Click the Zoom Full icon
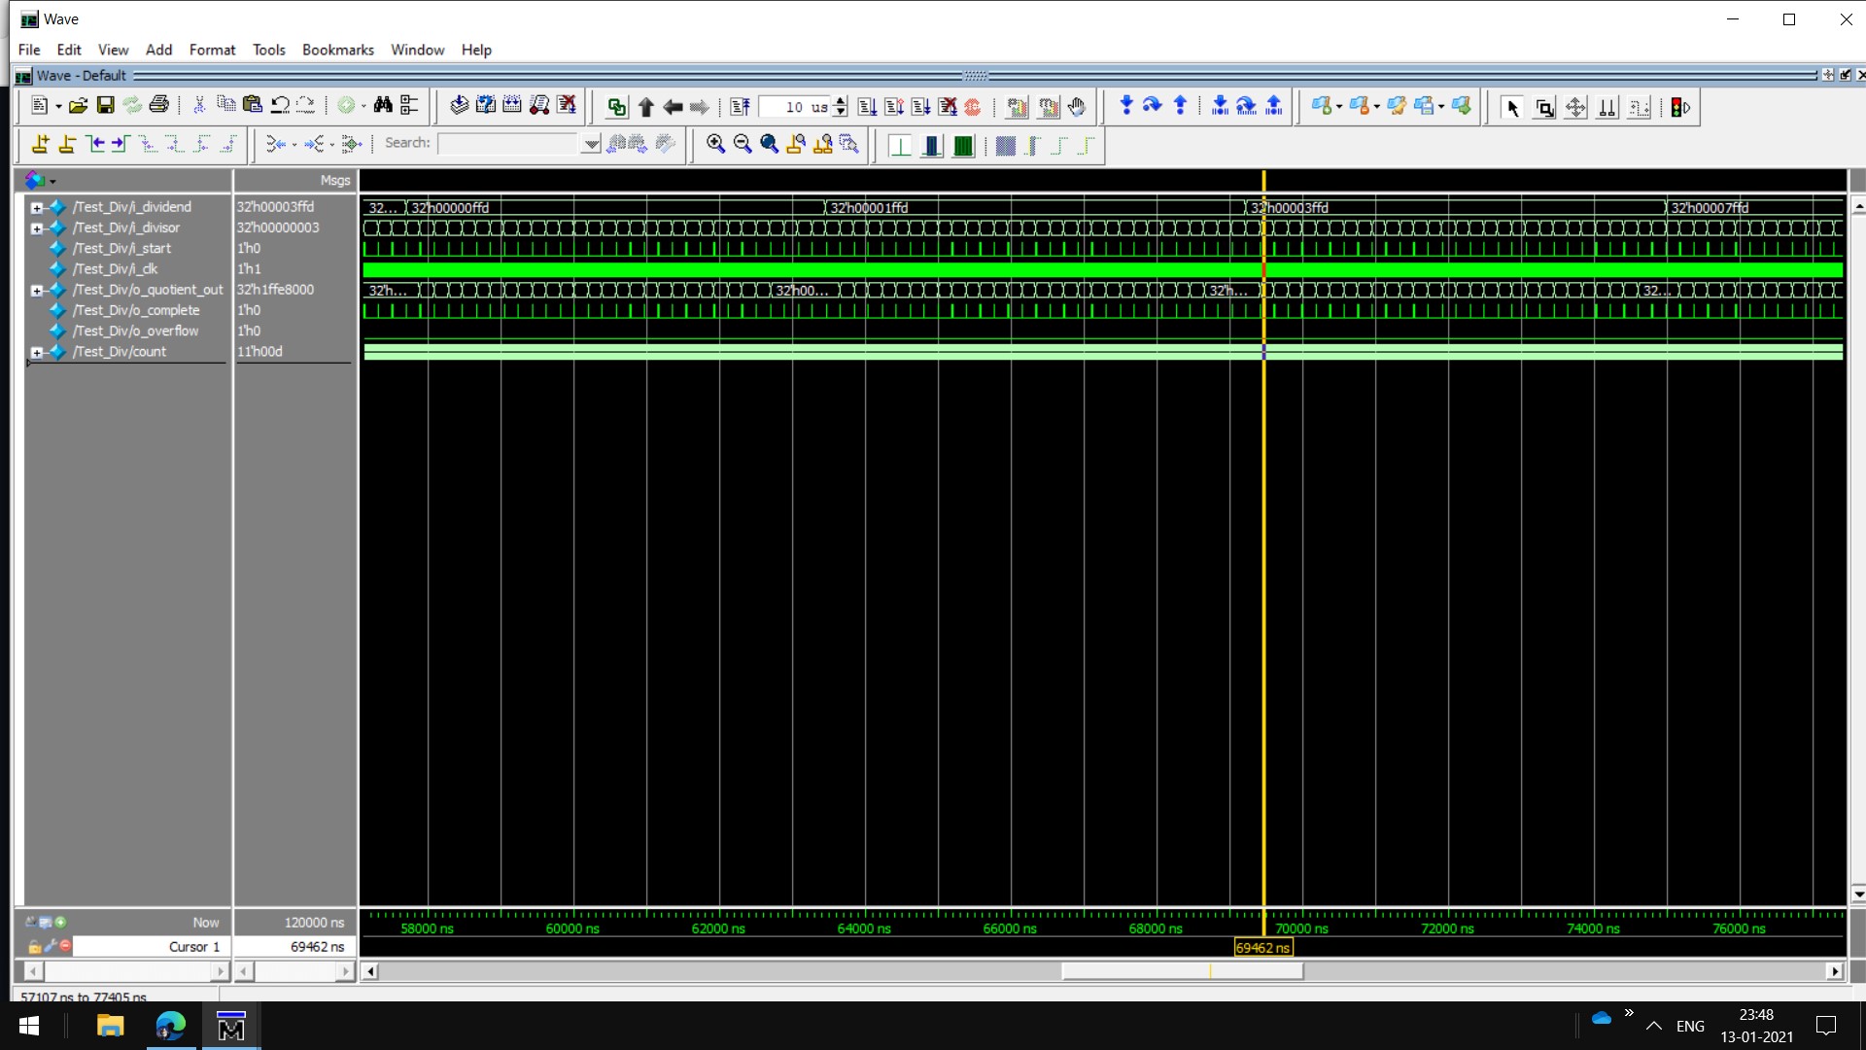The height and width of the screenshot is (1050, 1866). [769, 144]
